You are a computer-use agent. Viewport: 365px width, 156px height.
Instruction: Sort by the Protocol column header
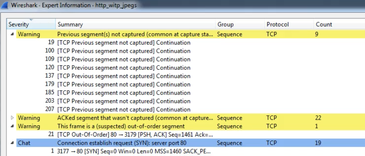tap(278, 25)
